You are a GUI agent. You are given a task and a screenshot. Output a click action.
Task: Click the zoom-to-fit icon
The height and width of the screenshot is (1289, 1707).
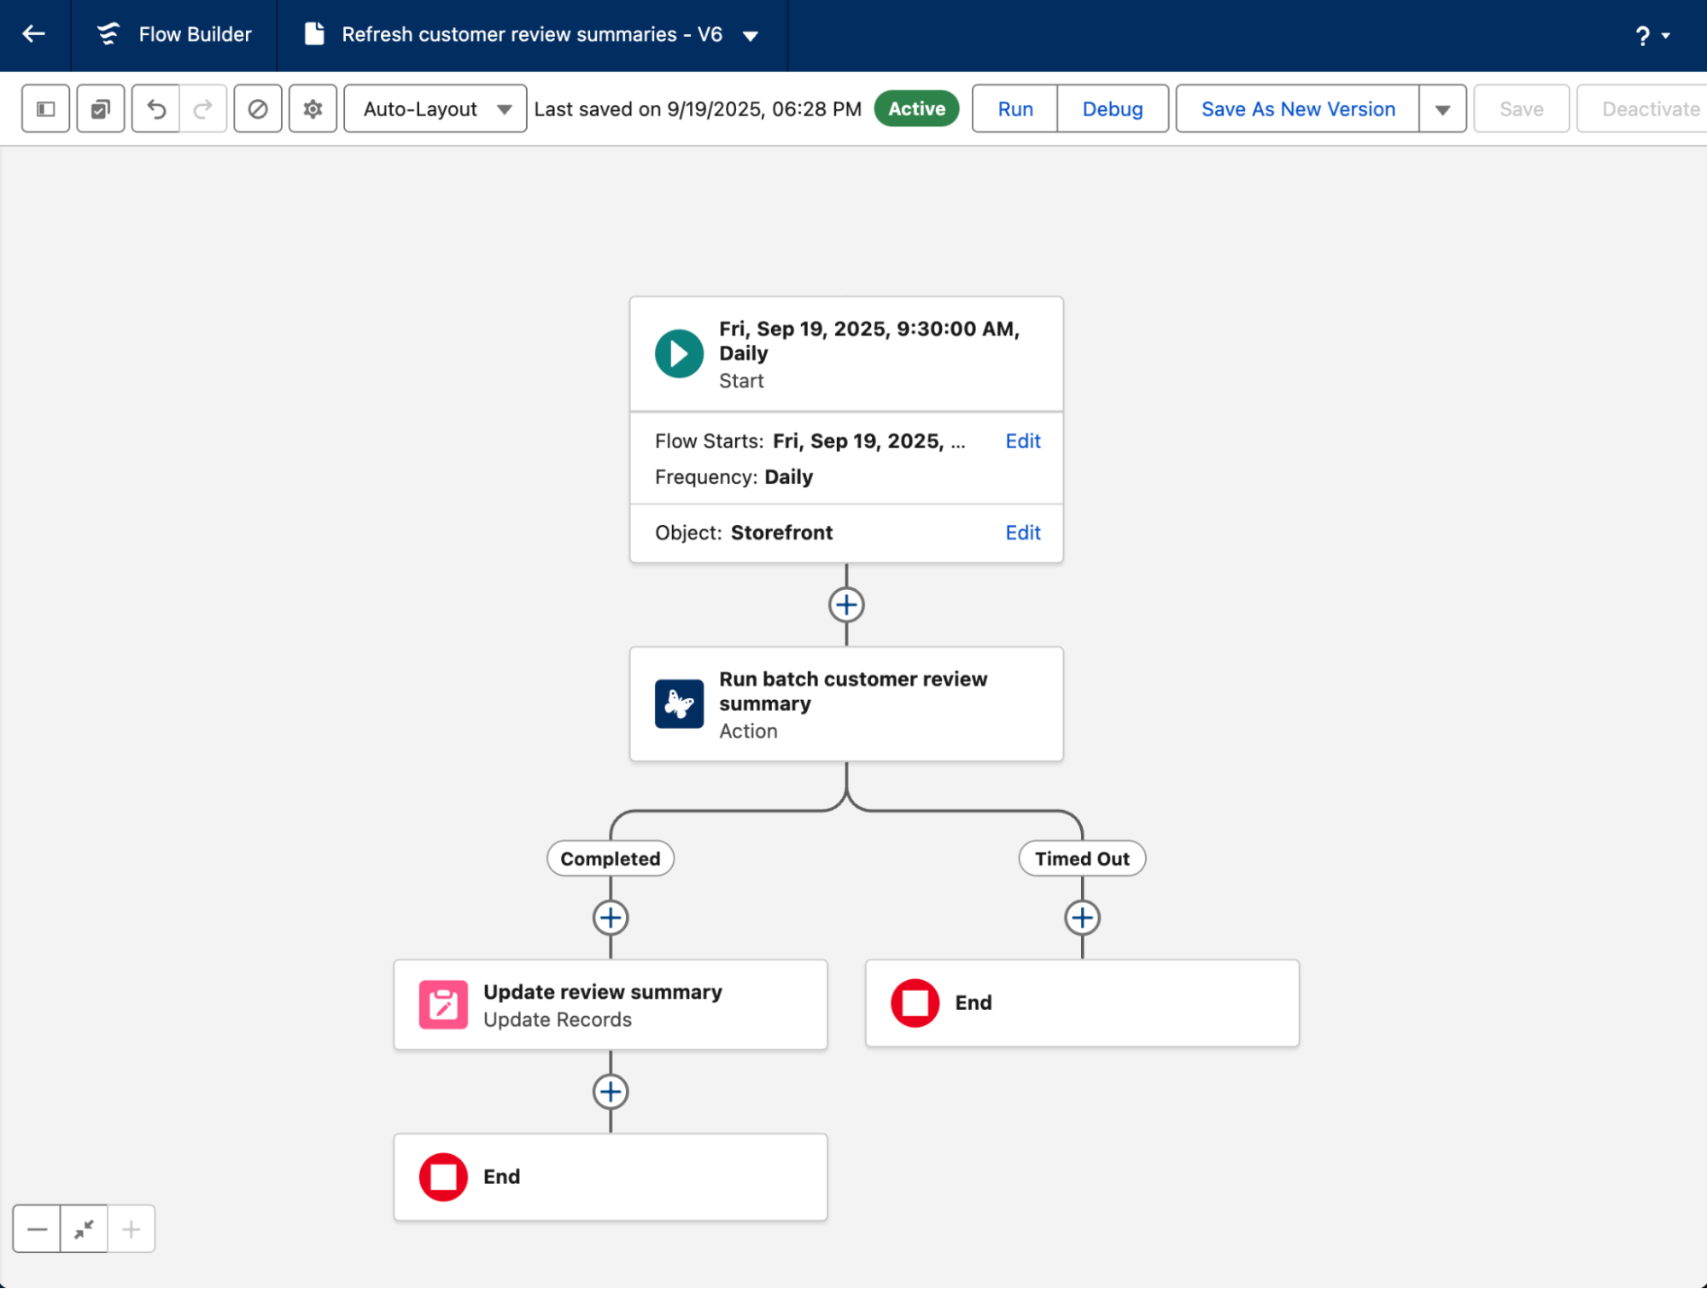(x=83, y=1228)
